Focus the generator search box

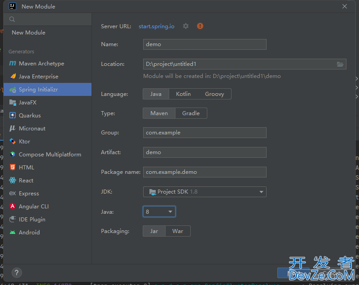(x=48, y=19)
